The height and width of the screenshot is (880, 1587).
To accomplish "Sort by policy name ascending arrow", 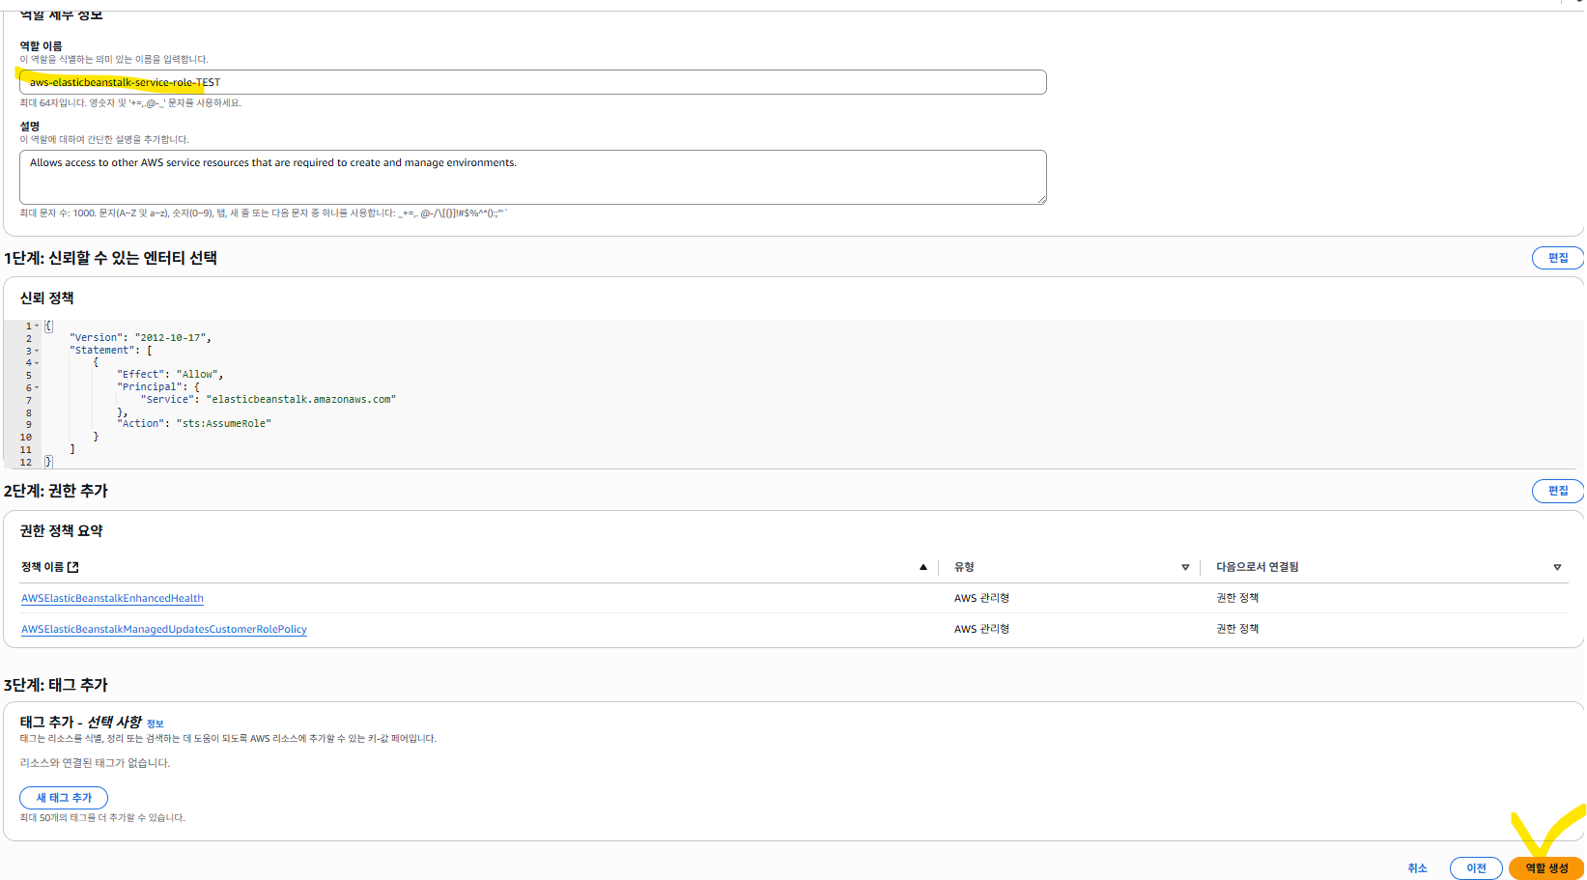I will 923,567.
